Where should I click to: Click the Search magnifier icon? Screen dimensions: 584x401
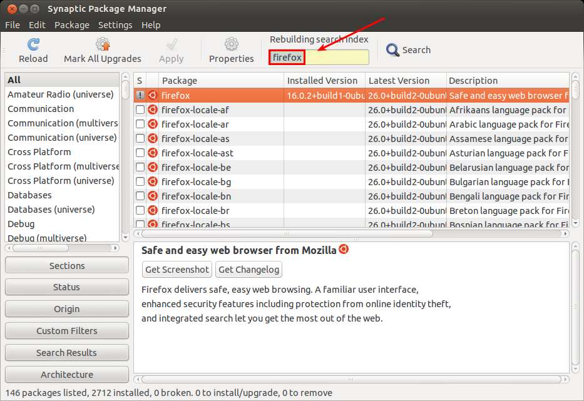point(392,49)
